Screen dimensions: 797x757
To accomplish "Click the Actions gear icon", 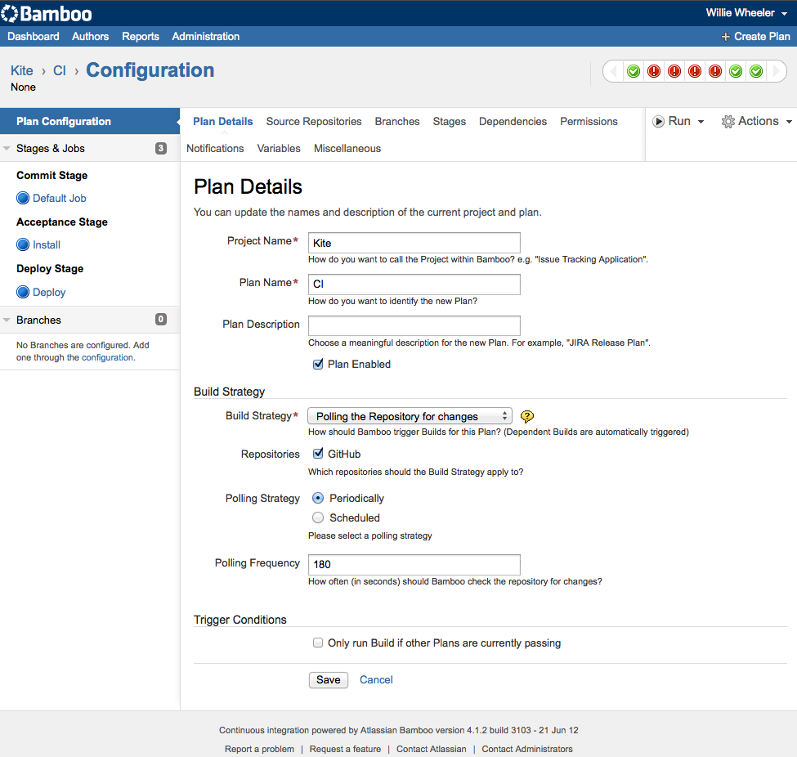I will [728, 122].
